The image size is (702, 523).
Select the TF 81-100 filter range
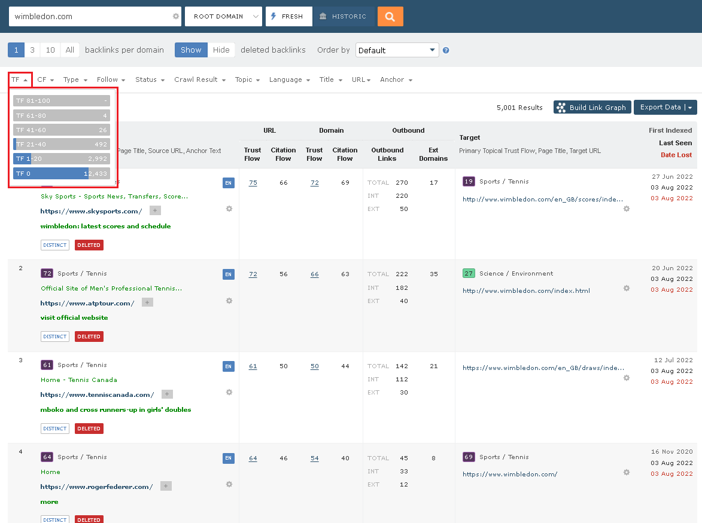(x=62, y=100)
